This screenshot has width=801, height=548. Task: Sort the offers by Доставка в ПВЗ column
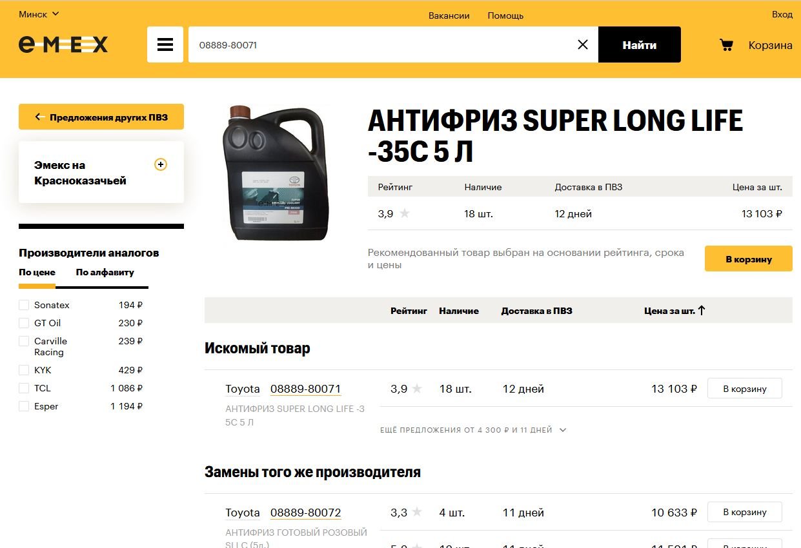point(536,311)
